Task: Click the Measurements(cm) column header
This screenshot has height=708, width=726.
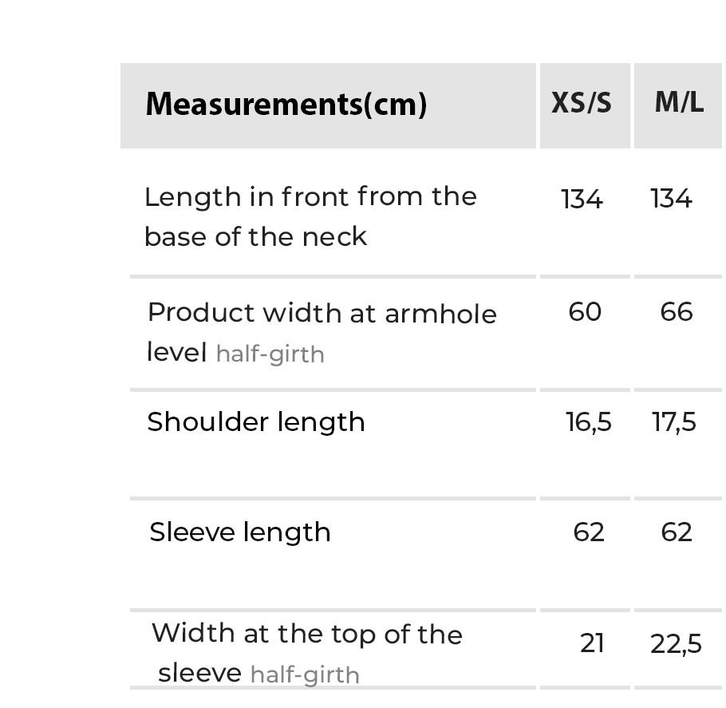Action: tap(286, 105)
